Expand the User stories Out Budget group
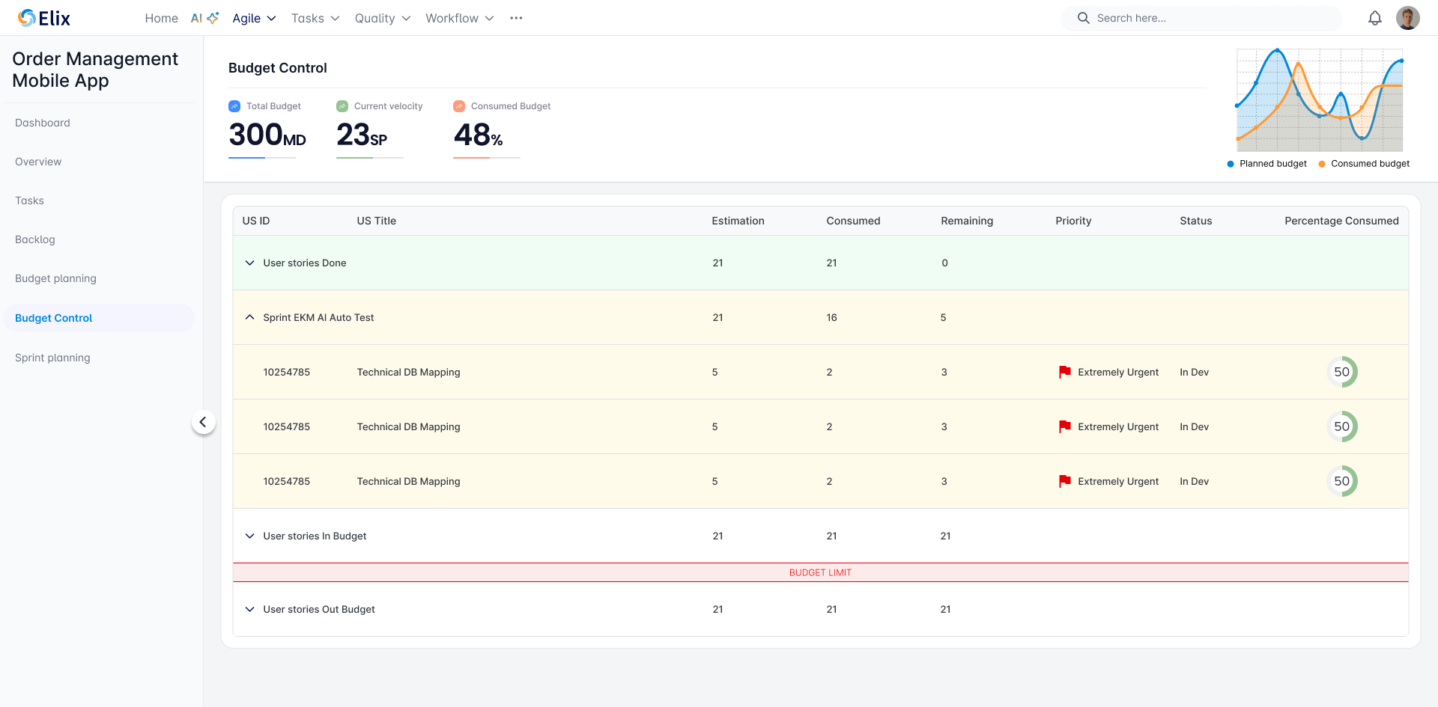Image resolution: width=1438 pixels, height=707 pixels. tap(250, 610)
